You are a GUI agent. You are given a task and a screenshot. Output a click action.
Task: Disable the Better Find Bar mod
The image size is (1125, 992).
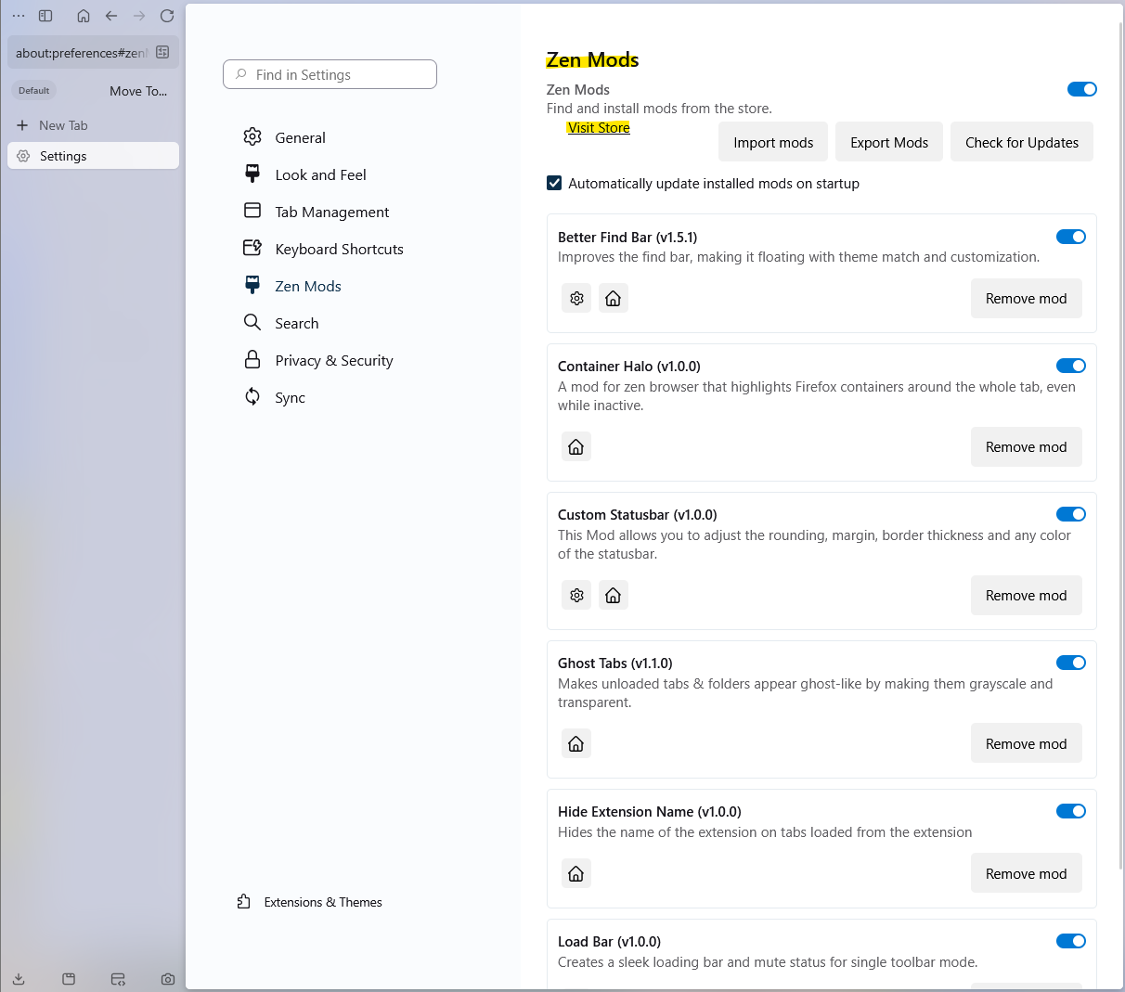coord(1071,237)
